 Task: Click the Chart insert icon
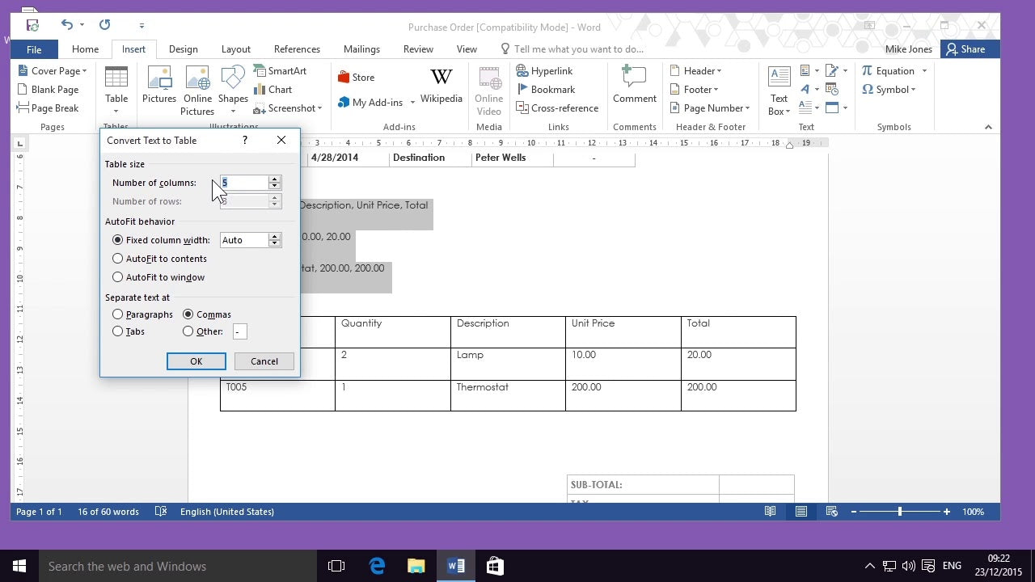[272, 90]
